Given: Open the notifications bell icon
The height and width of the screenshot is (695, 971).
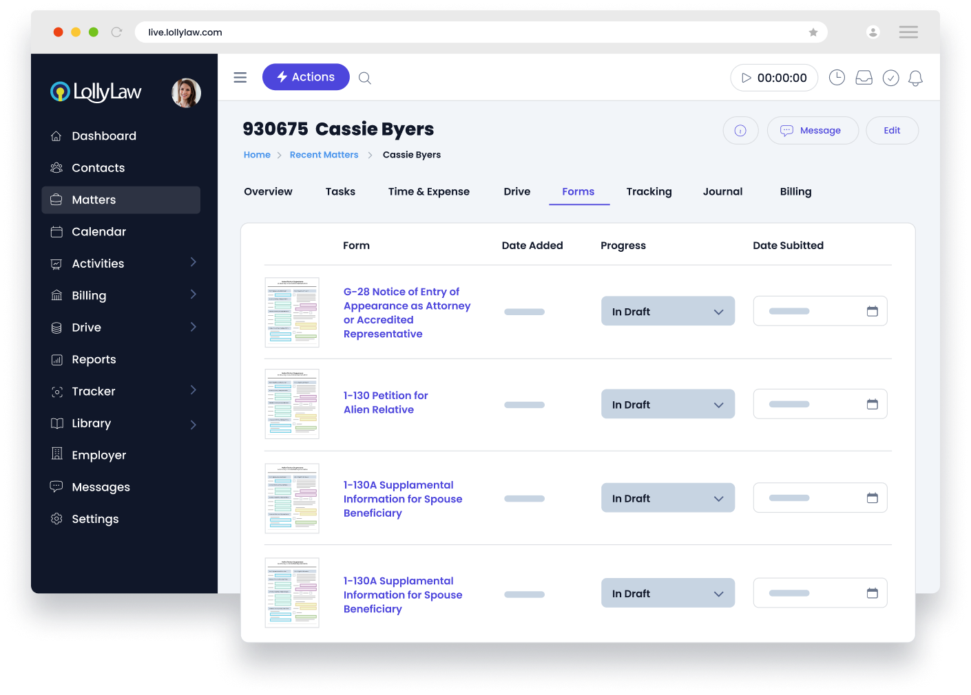Looking at the screenshot, I should tap(915, 78).
